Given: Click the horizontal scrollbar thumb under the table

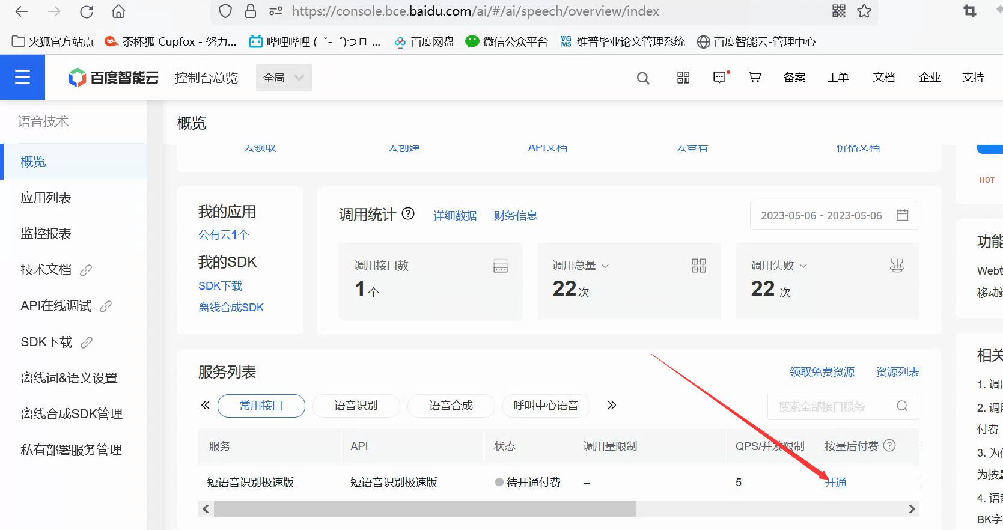Looking at the screenshot, I should tap(425, 509).
